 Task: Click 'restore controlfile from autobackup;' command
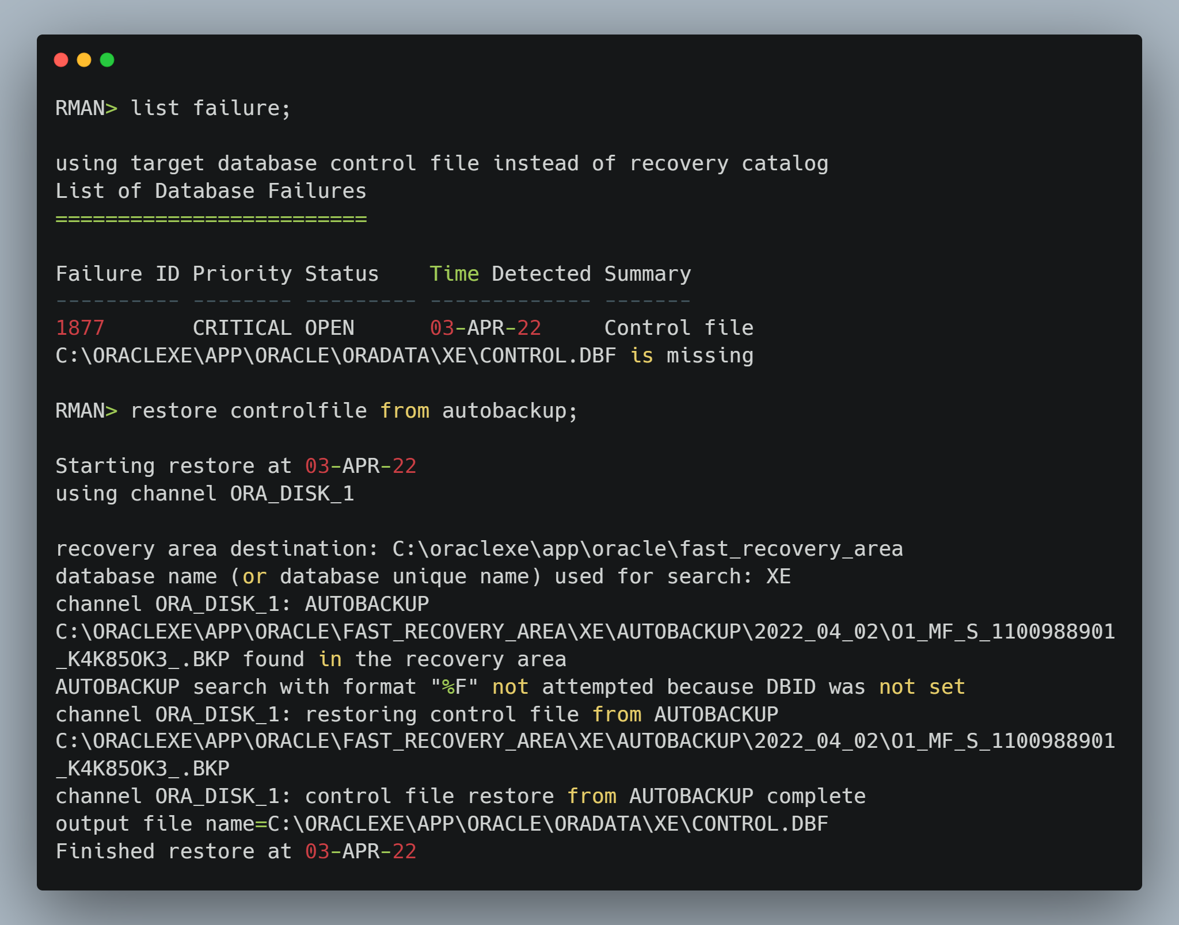tap(354, 411)
